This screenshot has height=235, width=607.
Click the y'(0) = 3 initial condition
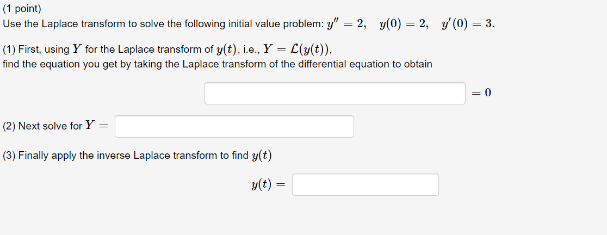click(x=468, y=24)
